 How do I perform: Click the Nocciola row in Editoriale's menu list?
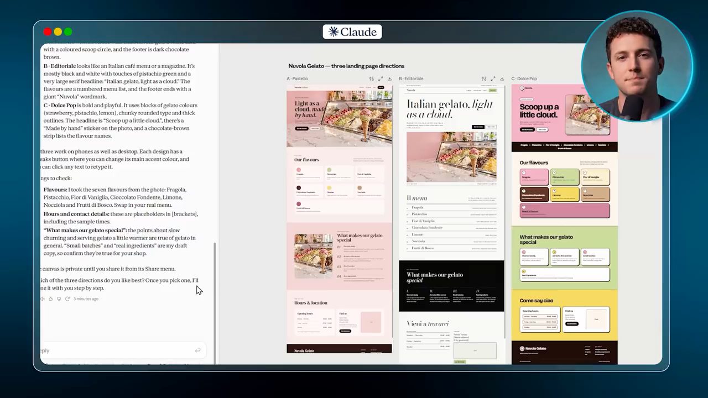(451, 242)
